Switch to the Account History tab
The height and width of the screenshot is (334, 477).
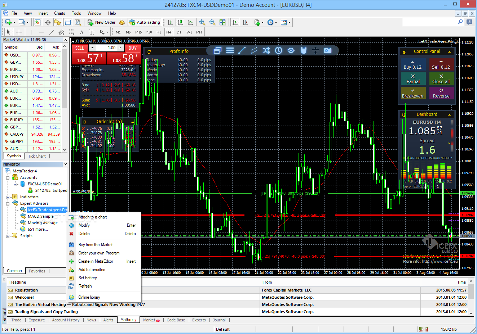(x=66, y=320)
